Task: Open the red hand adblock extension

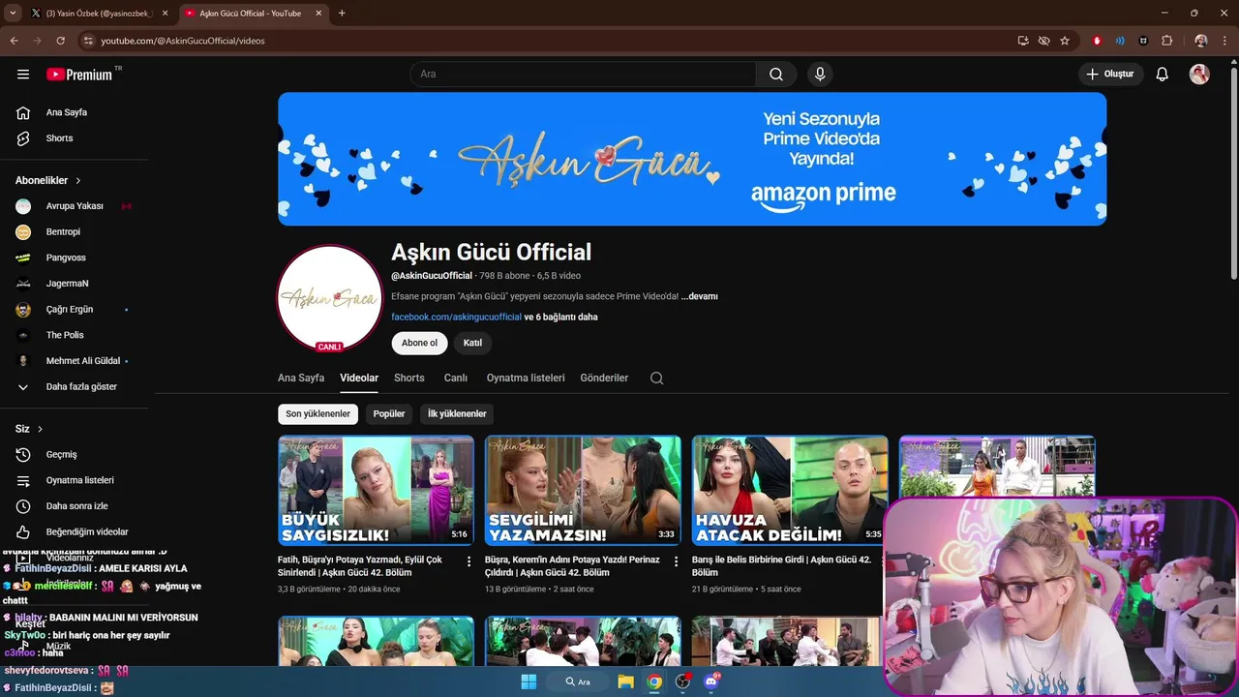Action: click(1097, 41)
